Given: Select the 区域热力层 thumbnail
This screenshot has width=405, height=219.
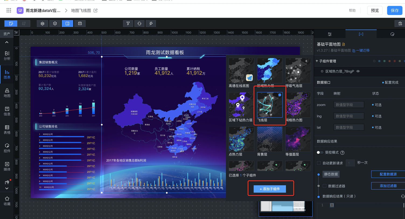Looking at the screenshot, I should point(270,70).
